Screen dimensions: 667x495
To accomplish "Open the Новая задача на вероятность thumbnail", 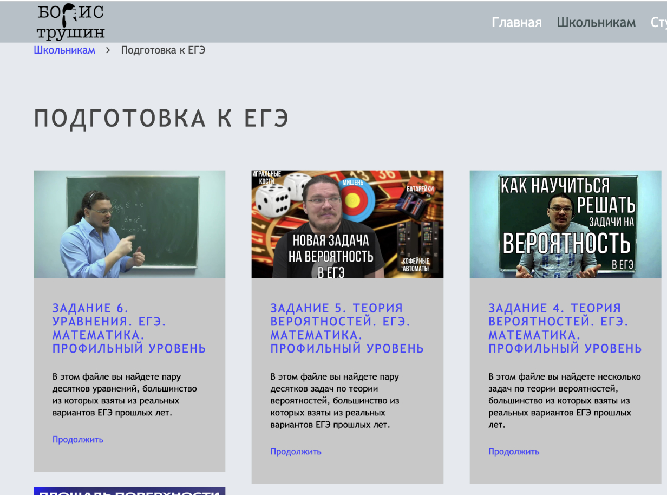I will point(348,224).
